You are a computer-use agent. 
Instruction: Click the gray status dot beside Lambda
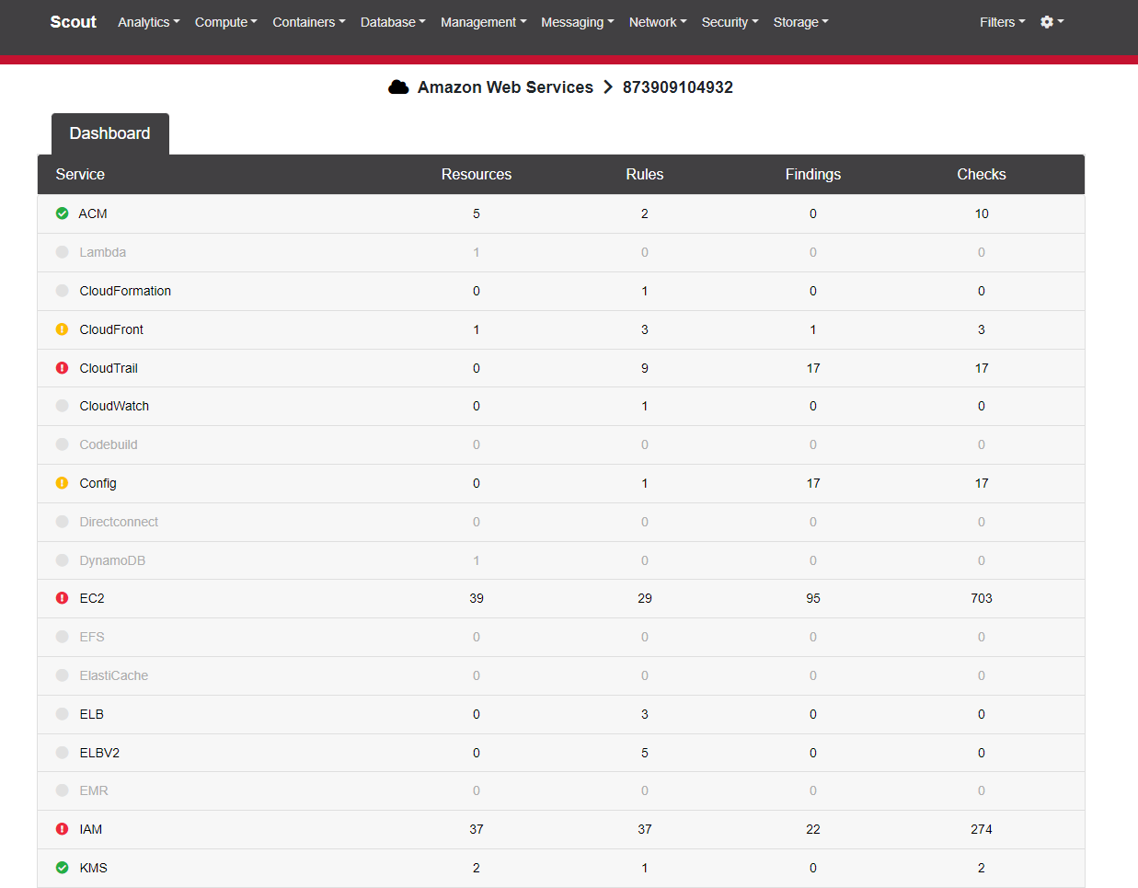pos(62,252)
